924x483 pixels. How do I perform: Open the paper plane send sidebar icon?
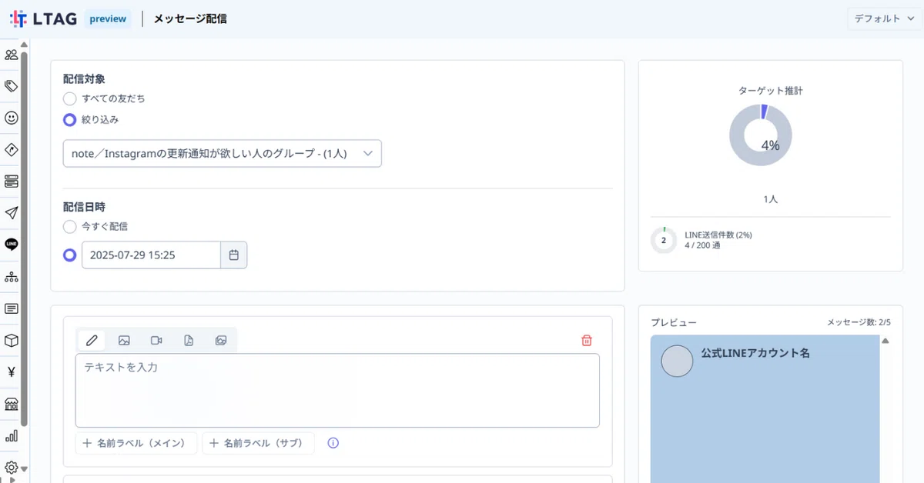pos(11,213)
